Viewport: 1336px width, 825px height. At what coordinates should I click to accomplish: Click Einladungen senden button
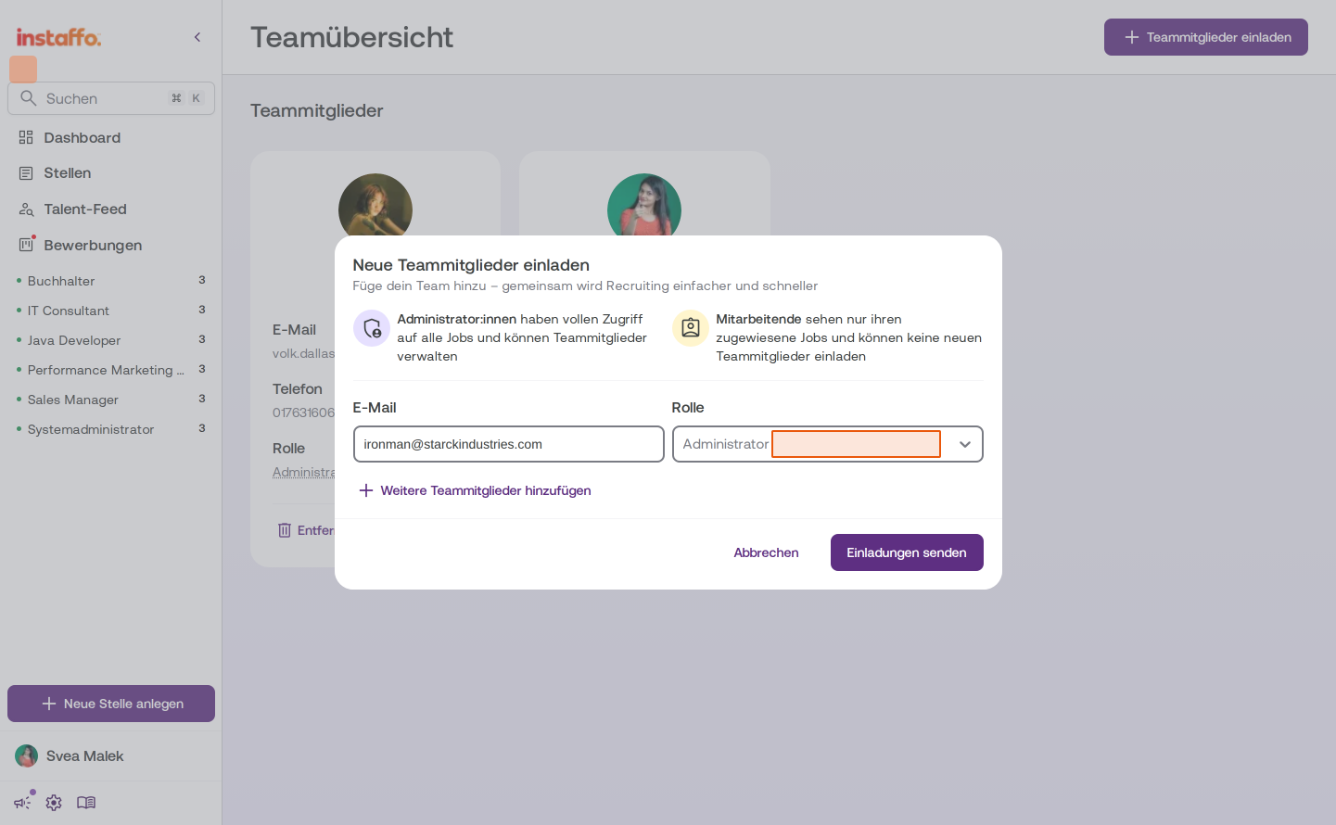coord(907,552)
